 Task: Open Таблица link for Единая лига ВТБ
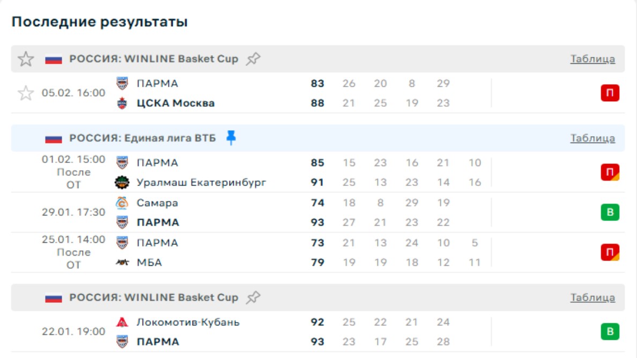[592, 138]
